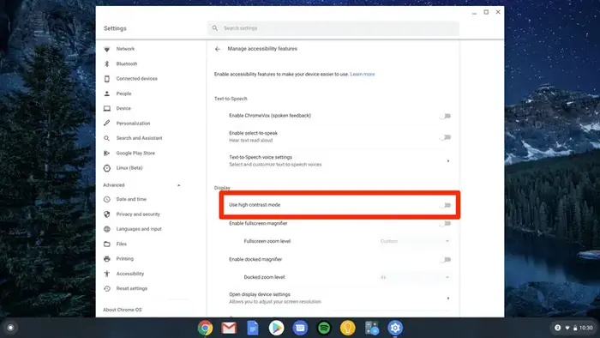The width and height of the screenshot is (600, 338).
Task: Click the Personalization brush icon
Action: 107,124
